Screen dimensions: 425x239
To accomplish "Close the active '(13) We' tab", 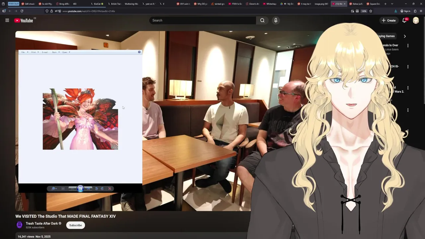I will tap(344, 4).
